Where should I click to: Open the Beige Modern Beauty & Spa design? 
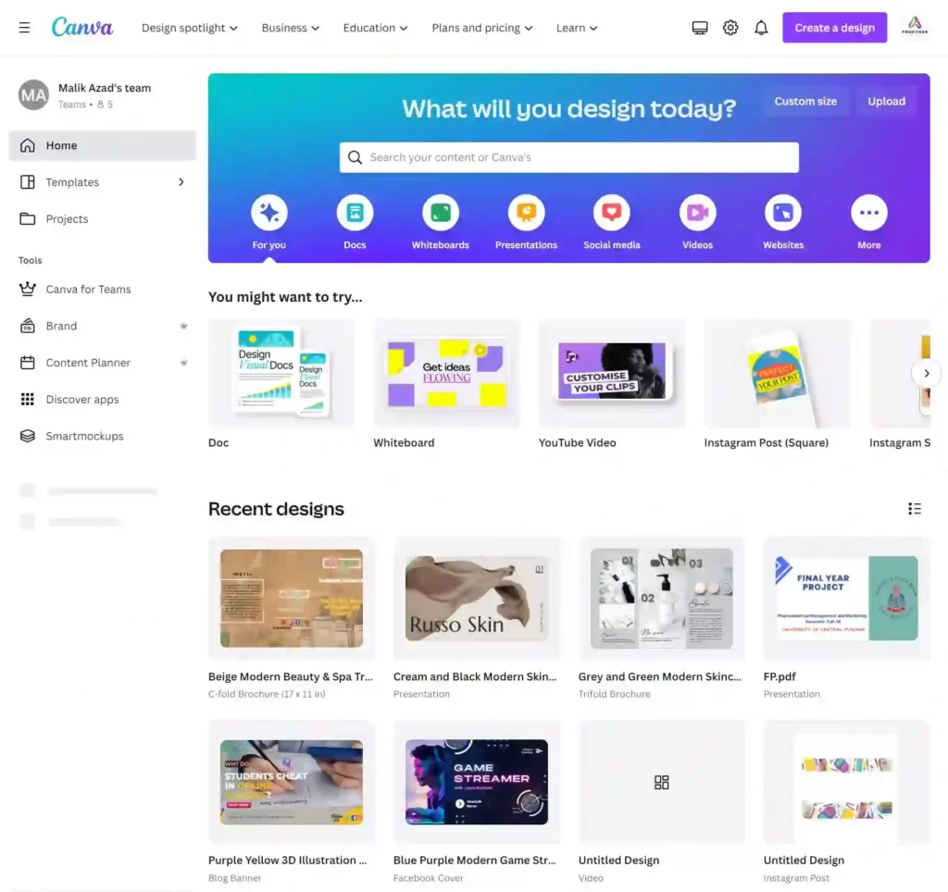coord(292,599)
